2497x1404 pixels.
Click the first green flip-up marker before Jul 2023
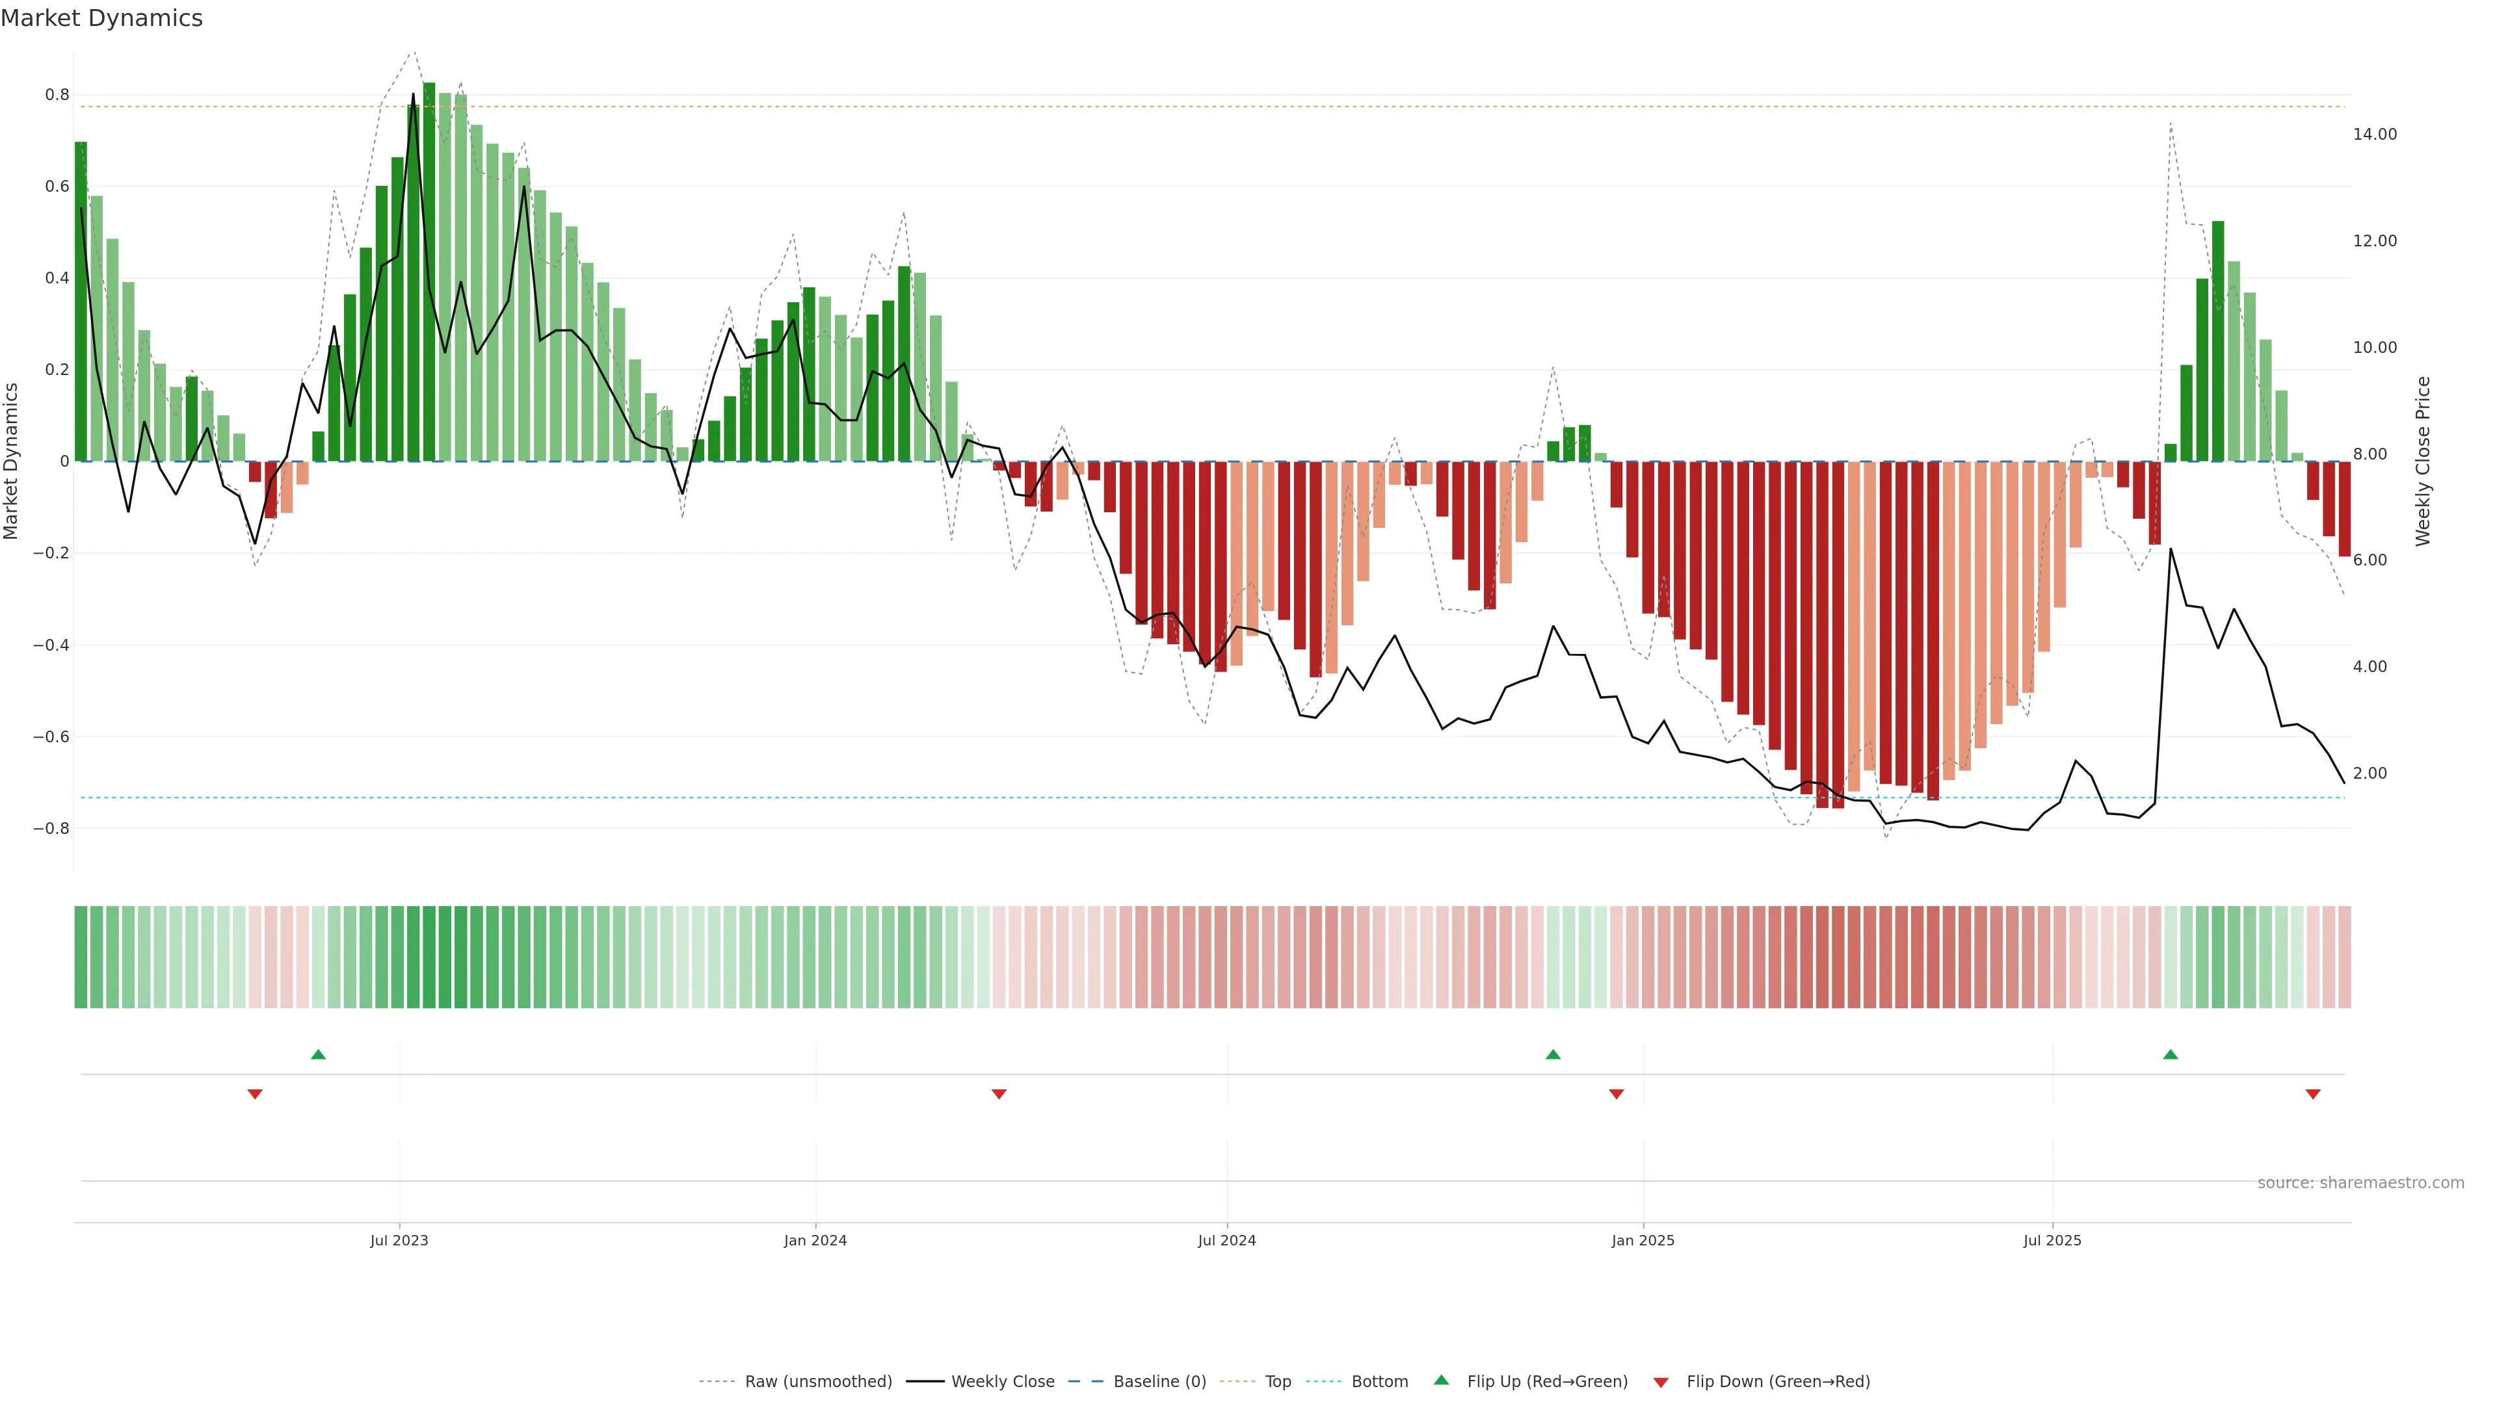pos(318,1054)
